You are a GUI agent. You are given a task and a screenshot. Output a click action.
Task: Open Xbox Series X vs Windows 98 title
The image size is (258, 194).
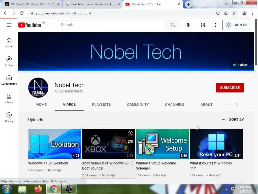(x=105, y=166)
